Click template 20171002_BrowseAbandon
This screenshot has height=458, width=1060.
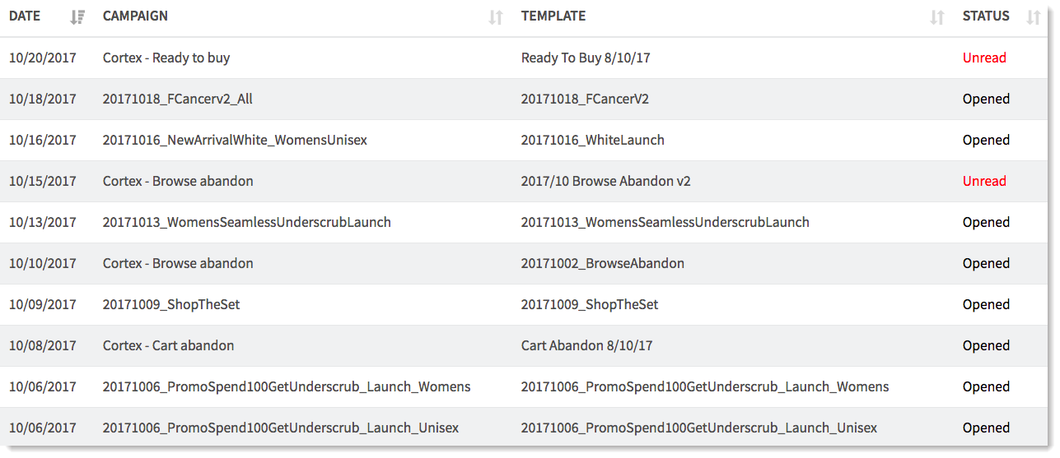click(603, 264)
